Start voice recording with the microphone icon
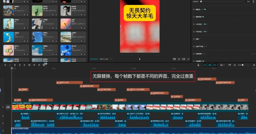The width and height of the screenshot is (256, 134). tap(198, 65)
